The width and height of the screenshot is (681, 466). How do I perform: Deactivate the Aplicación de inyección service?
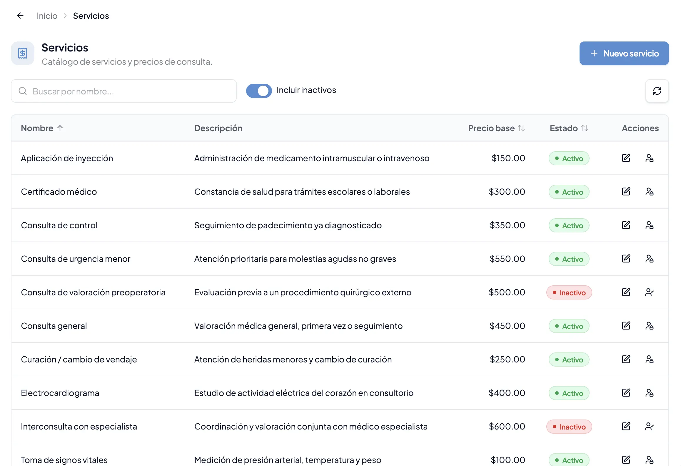coord(649,158)
